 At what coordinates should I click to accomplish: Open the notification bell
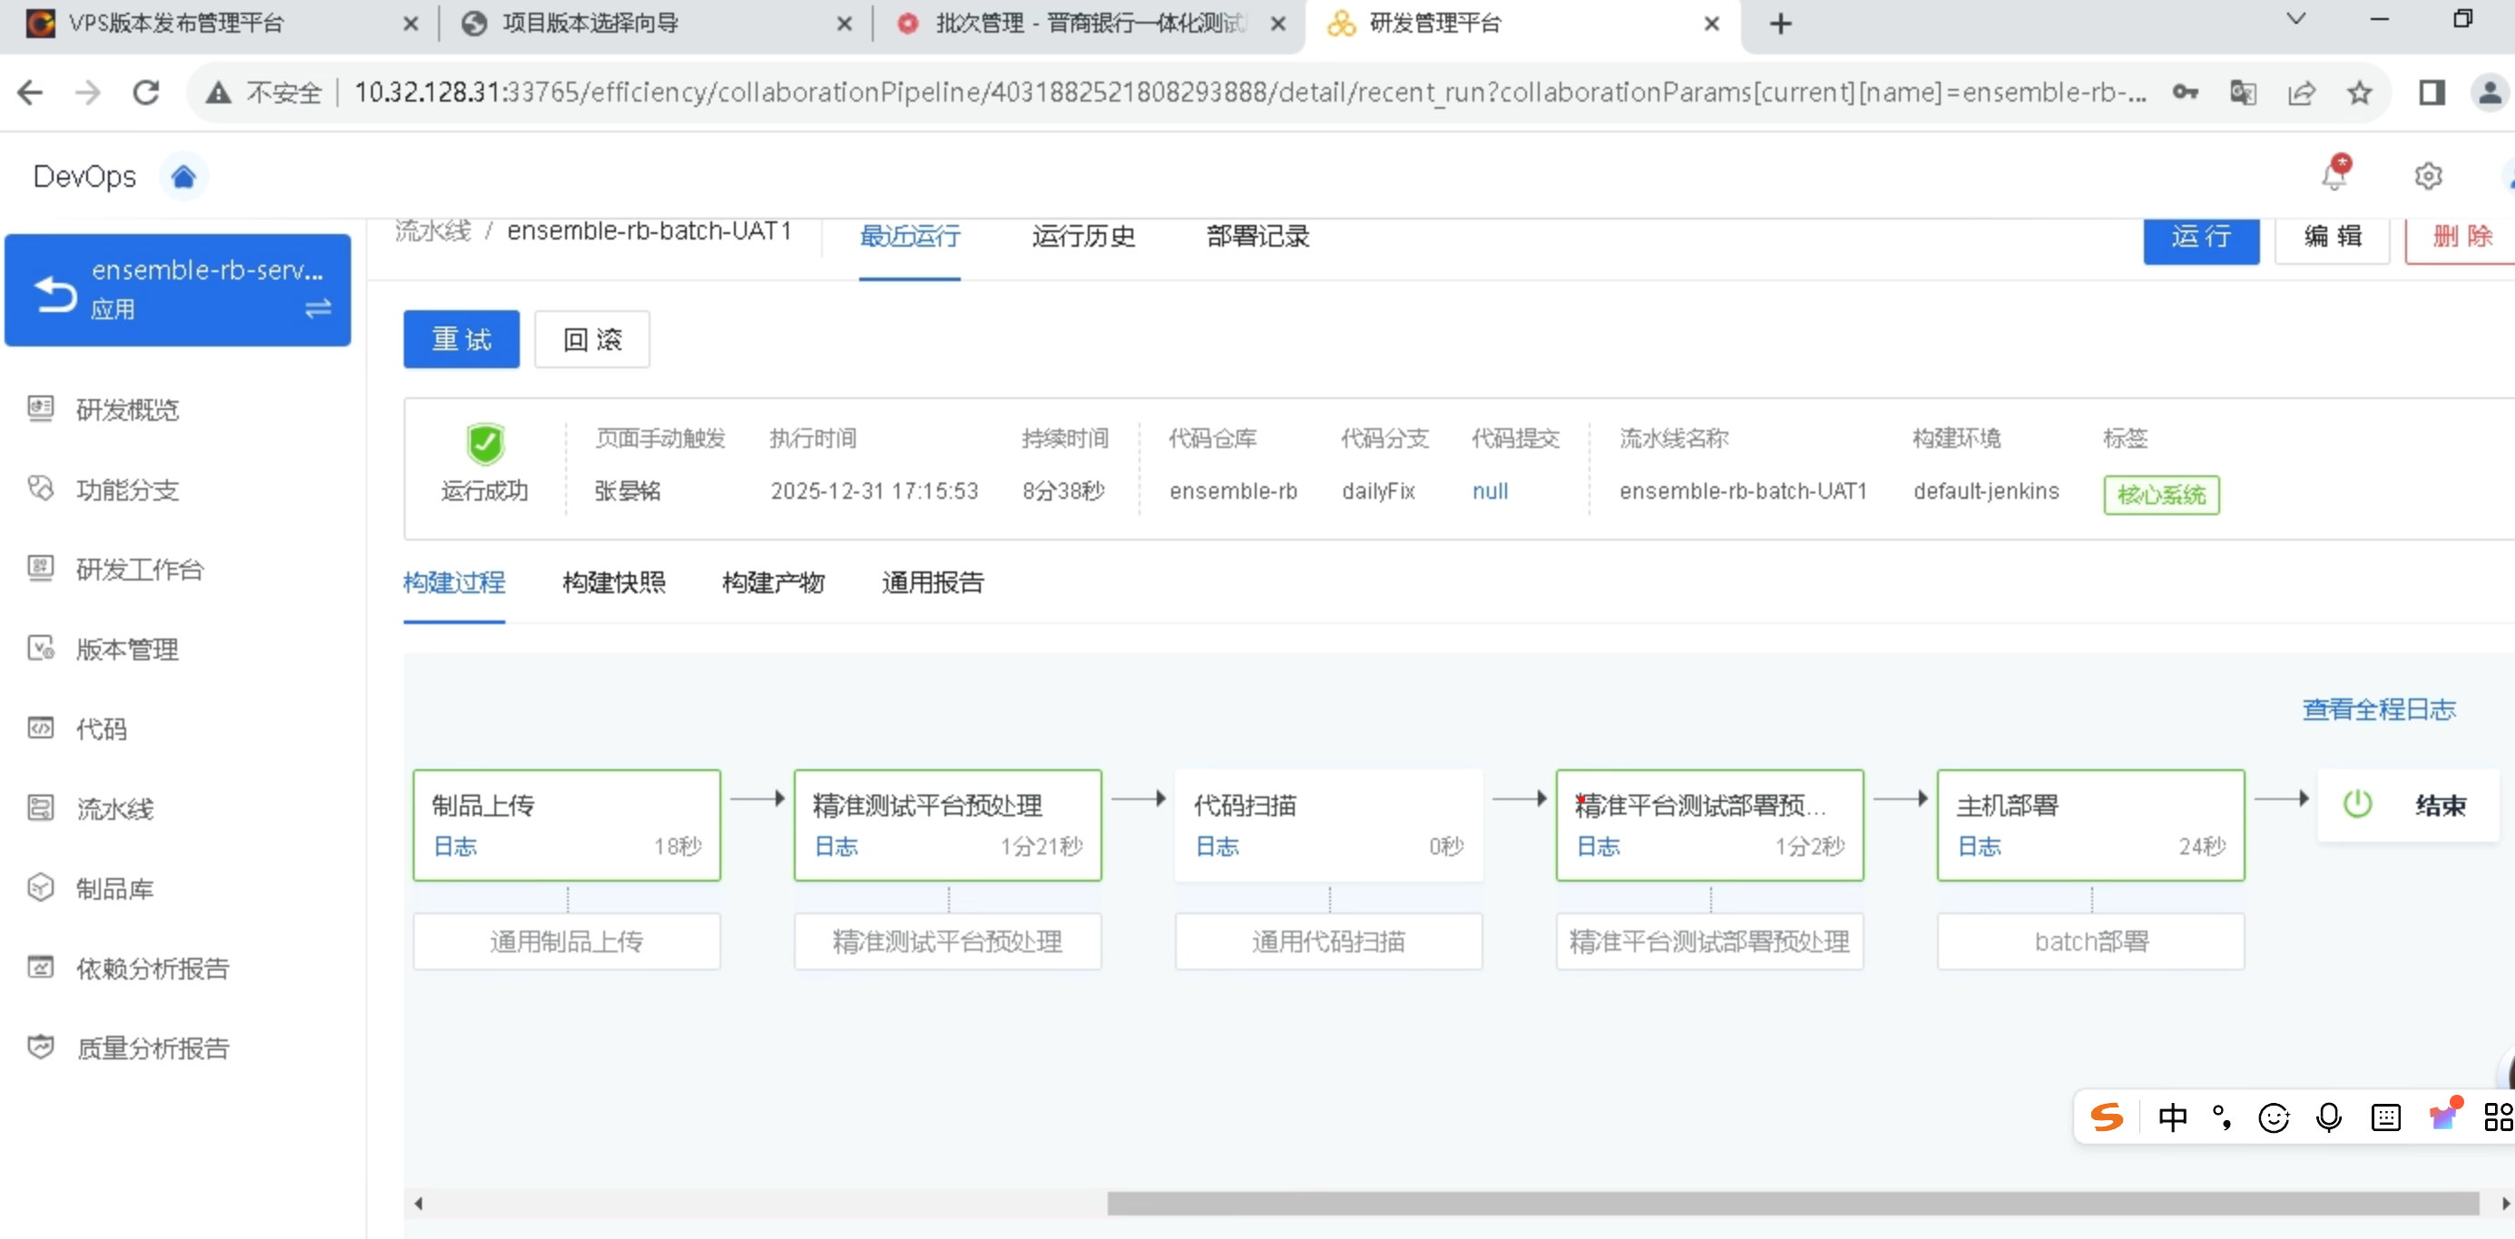coord(2334,174)
